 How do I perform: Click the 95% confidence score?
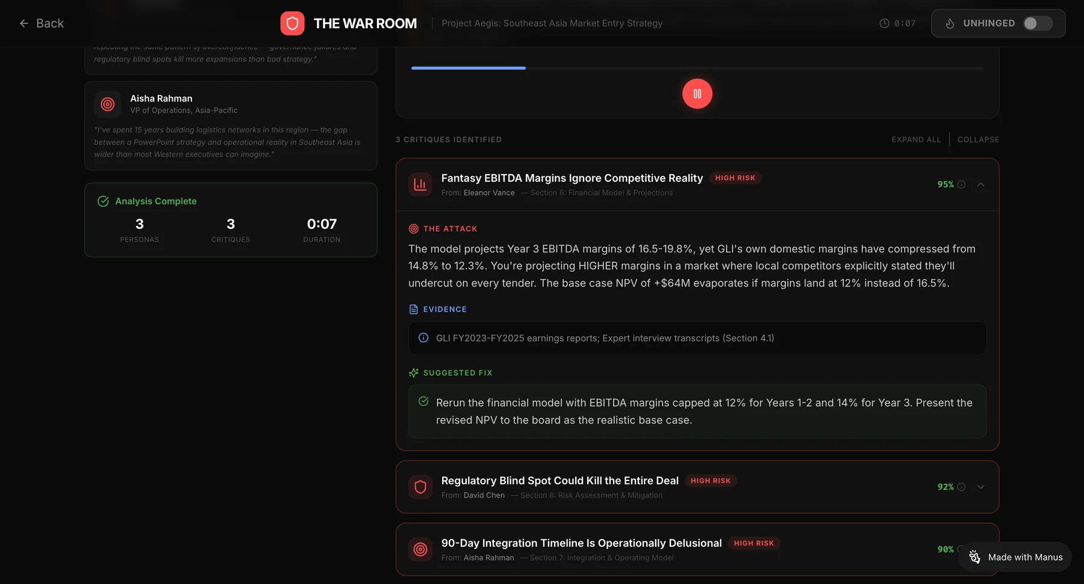pyautogui.click(x=945, y=185)
